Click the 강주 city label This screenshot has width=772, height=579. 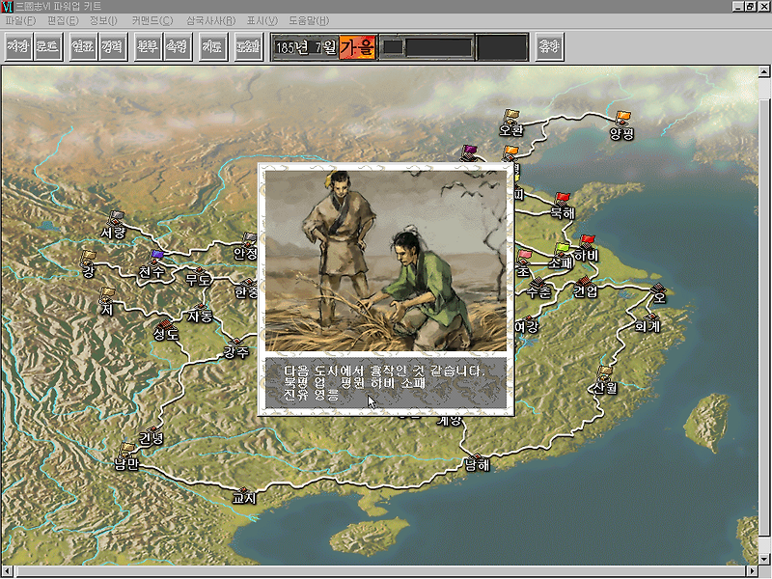tap(236, 352)
